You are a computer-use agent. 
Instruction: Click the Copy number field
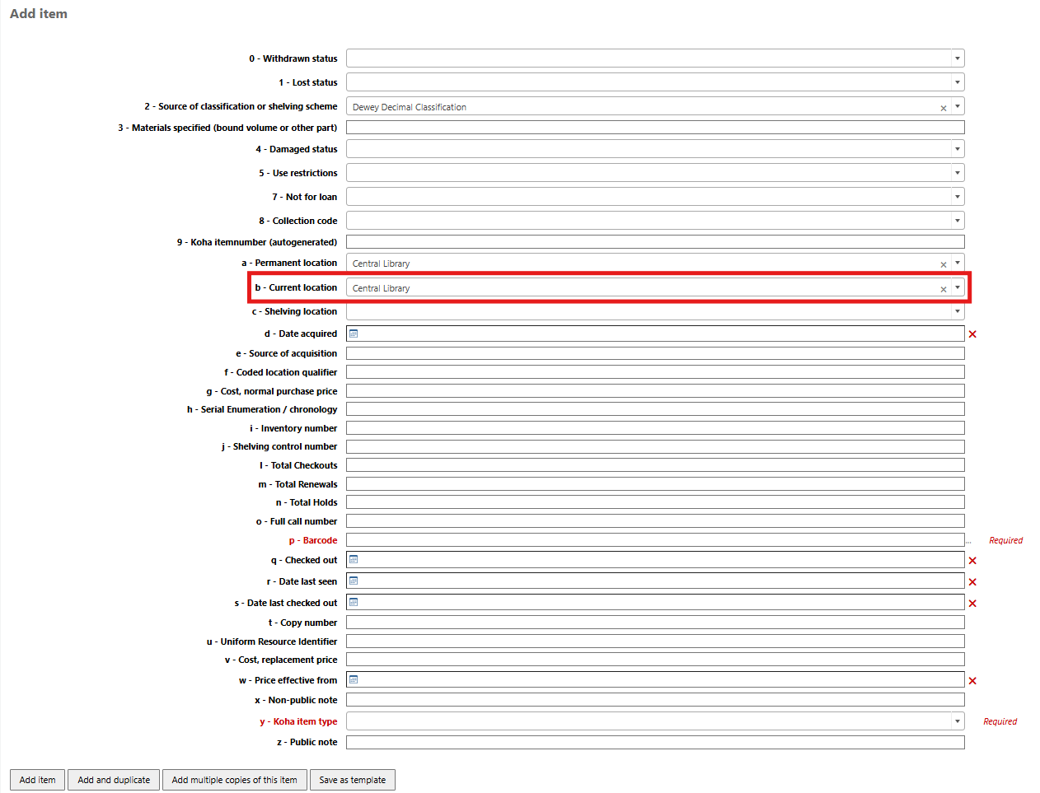655,623
